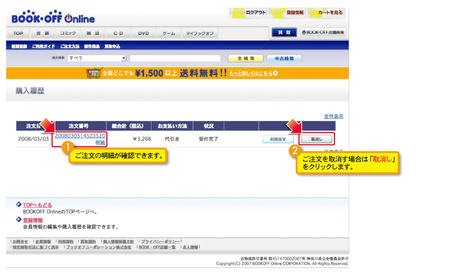Click the shopping cart icon in the orange banner

(x=93, y=73)
